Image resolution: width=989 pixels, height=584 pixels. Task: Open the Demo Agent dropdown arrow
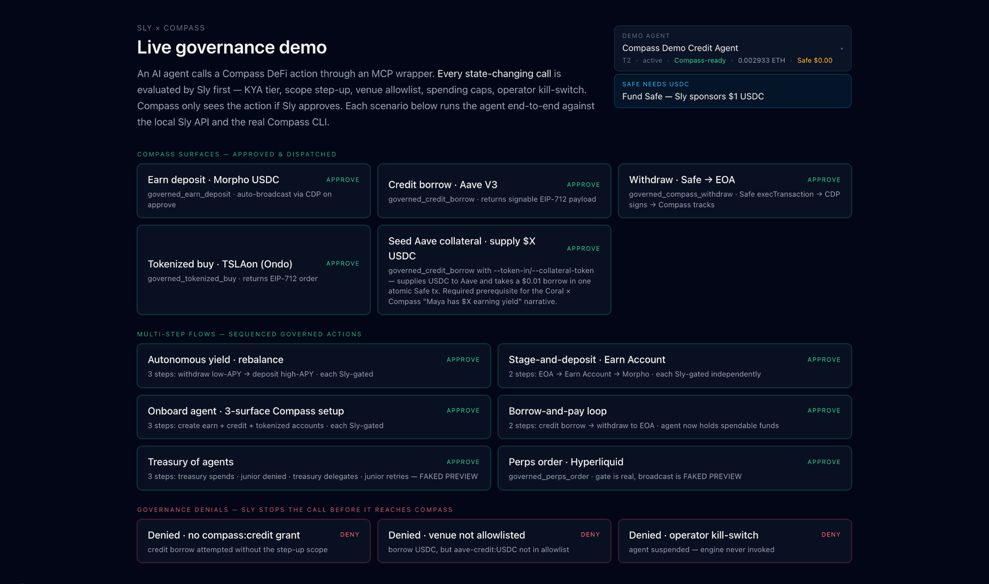(x=842, y=48)
